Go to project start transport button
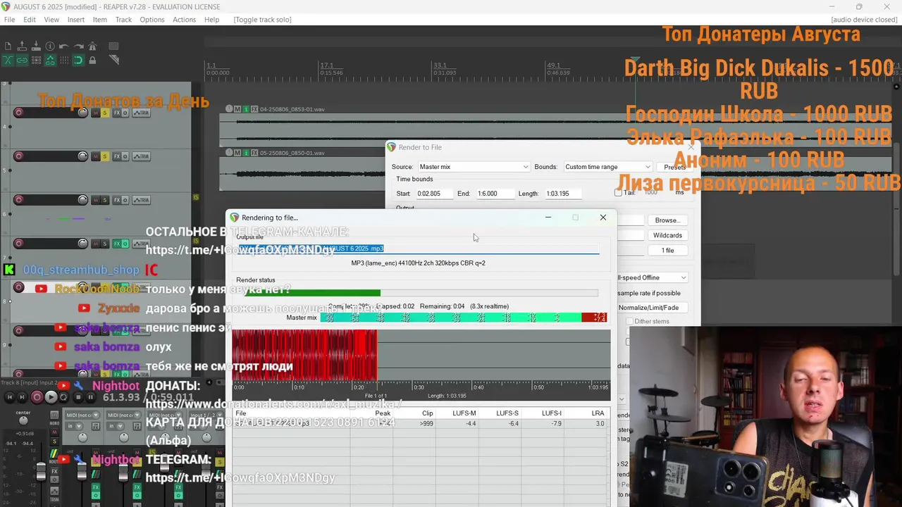Screen dimensions: 902x507 click(x=10, y=397)
